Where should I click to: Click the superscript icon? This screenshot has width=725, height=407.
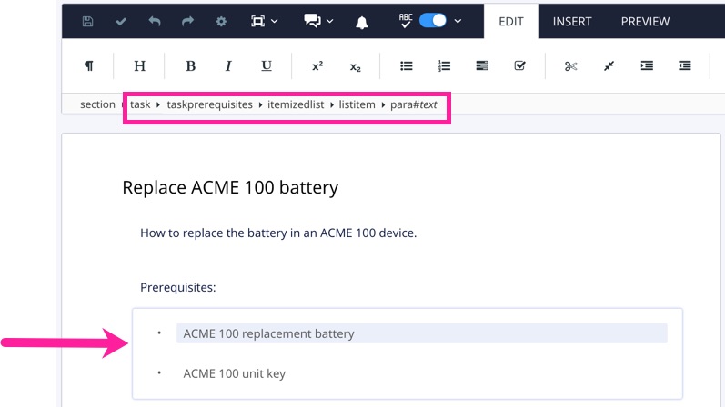click(317, 65)
